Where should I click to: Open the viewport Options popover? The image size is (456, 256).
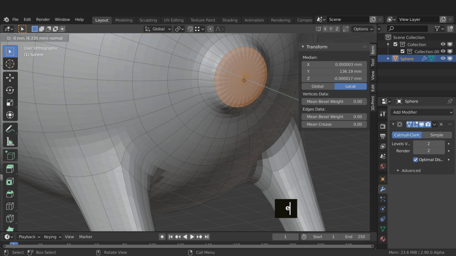(363, 29)
